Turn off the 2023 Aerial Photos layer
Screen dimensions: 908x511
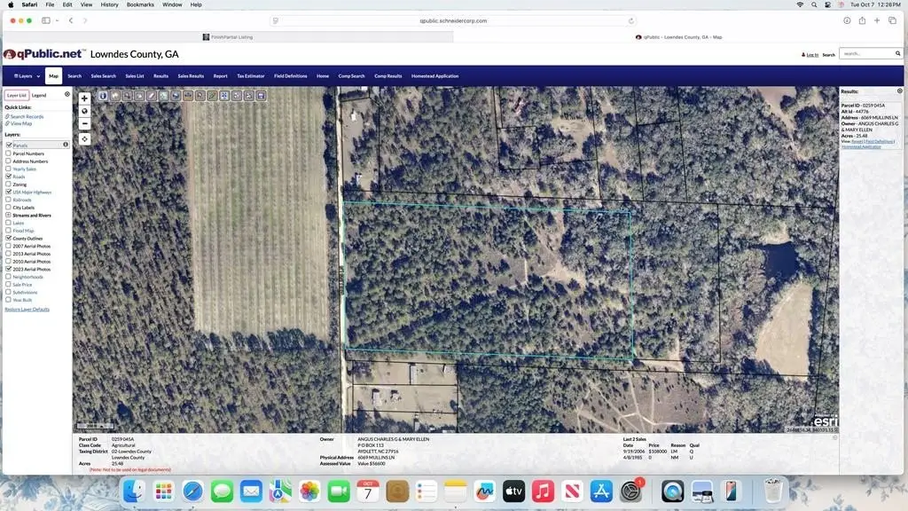pyautogui.click(x=9, y=269)
